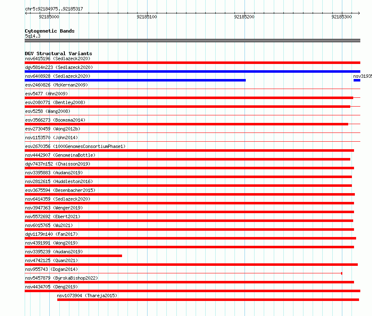
Task: Open the nsv6015765 (Wu2021) label
Action: 49,225
